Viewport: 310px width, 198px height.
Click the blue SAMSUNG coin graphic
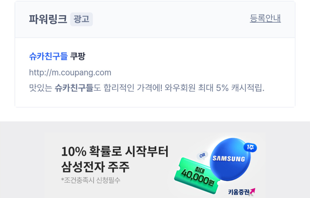[x=230, y=159]
